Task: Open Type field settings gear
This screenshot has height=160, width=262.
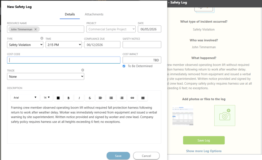Action: click(x=42, y=38)
